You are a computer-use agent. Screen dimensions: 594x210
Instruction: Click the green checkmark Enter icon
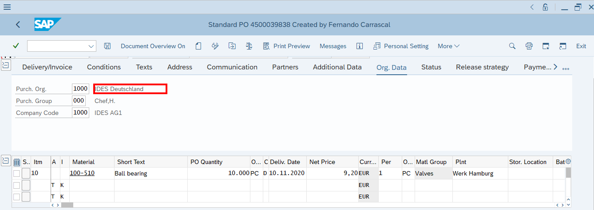[x=16, y=46]
